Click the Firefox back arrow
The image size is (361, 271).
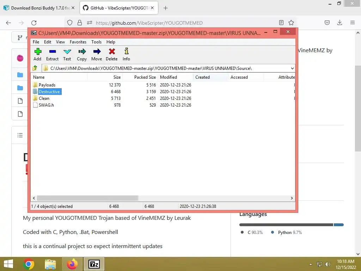click(x=8, y=23)
